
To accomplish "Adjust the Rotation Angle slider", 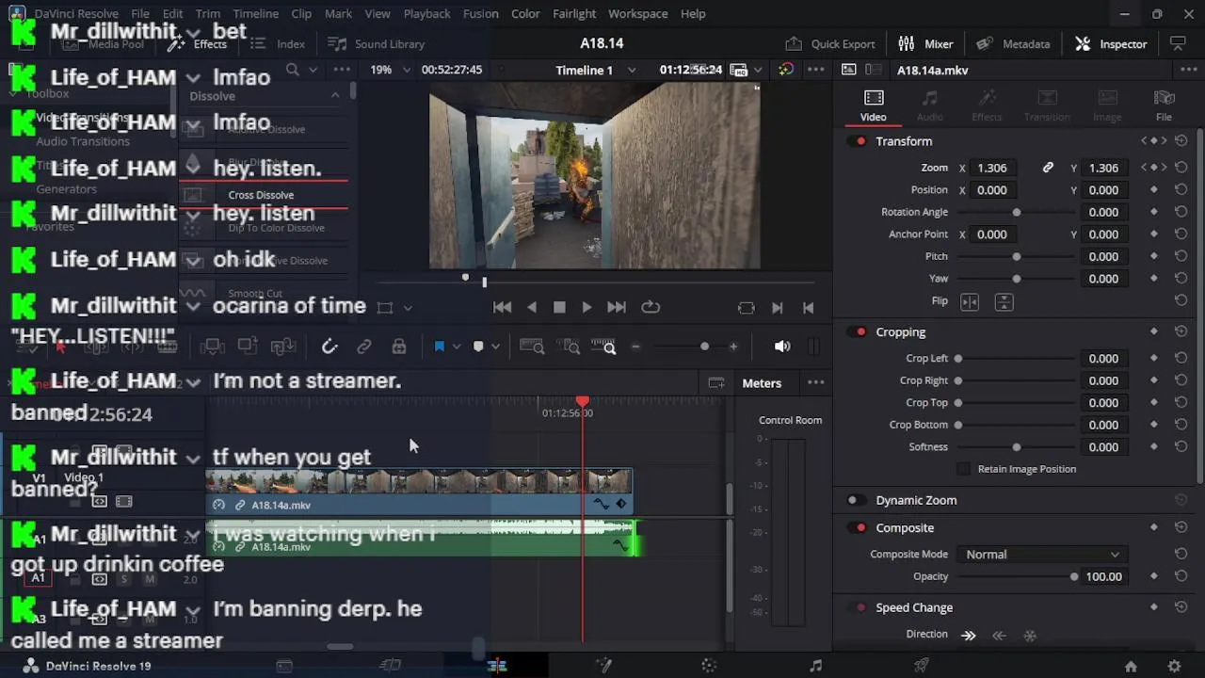I will [x=1017, y=212].
